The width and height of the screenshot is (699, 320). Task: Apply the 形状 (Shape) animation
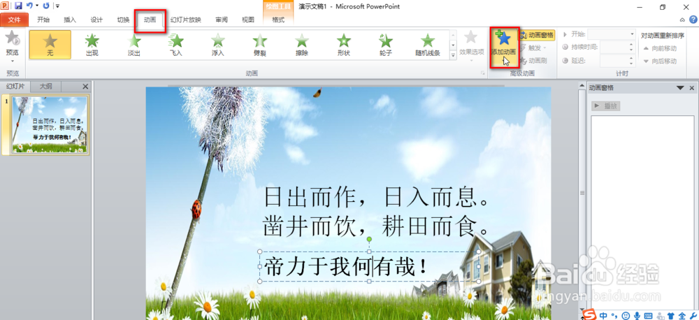pos(343,45)
